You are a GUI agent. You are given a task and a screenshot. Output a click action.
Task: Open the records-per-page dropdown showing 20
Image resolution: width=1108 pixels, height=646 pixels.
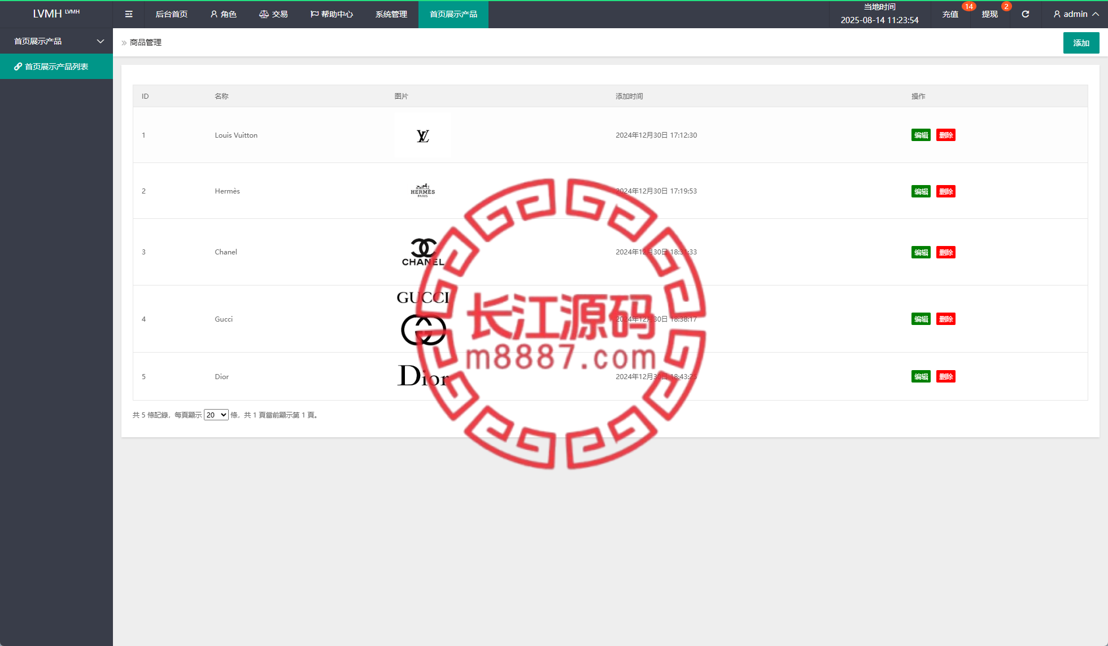point(216,415)
